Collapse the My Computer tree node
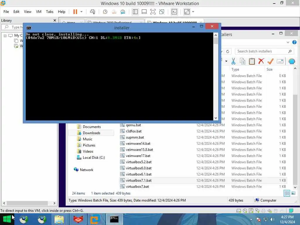The width and height of the screenshot is (300, 225). tap(5, 35)
